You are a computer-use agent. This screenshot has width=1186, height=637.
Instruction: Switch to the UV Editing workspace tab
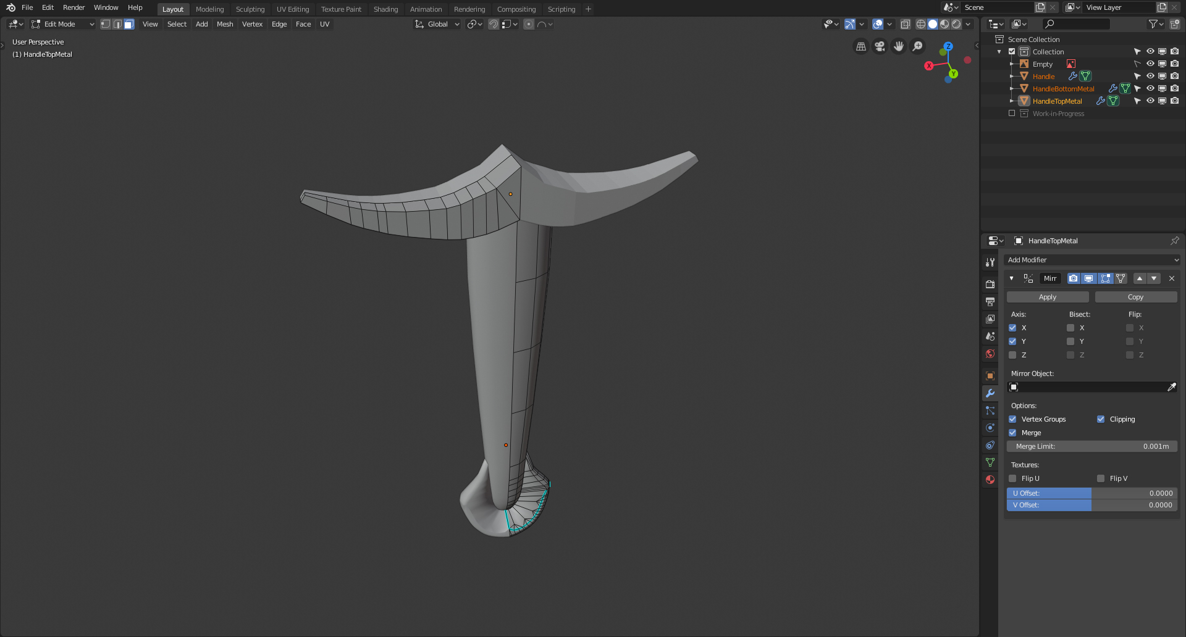(x=292, y=9)
